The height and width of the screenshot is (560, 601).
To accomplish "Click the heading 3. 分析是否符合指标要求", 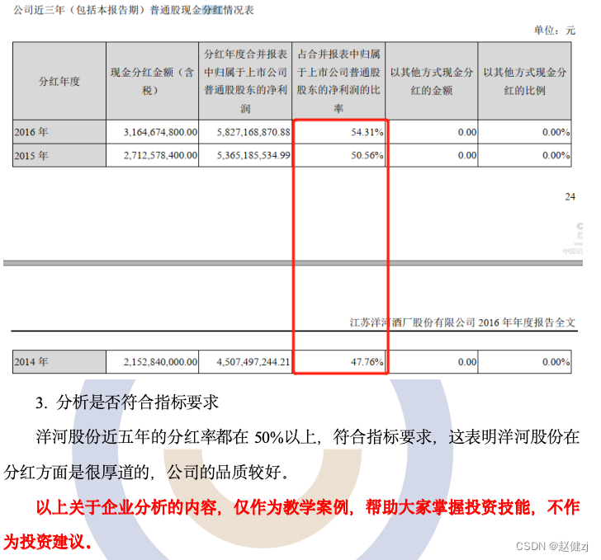I will click(127, 402).
